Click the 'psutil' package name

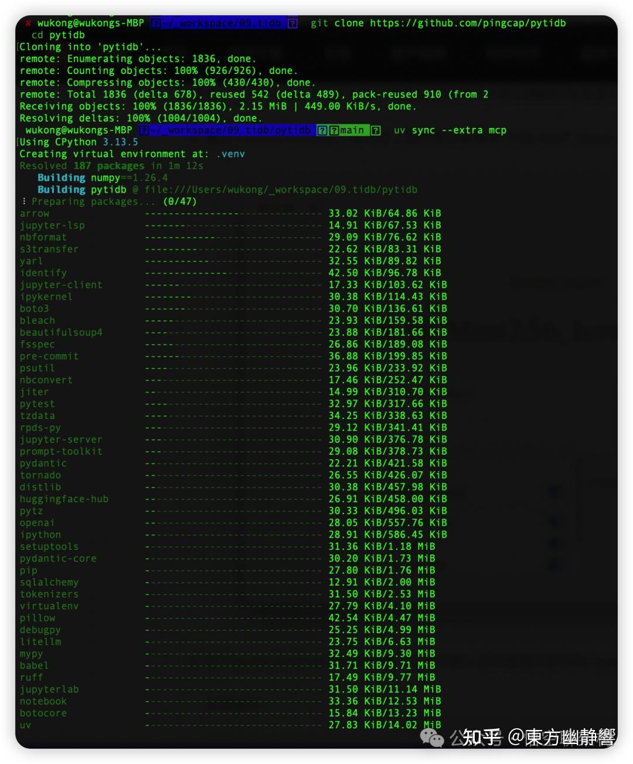[x=37, y=368]
